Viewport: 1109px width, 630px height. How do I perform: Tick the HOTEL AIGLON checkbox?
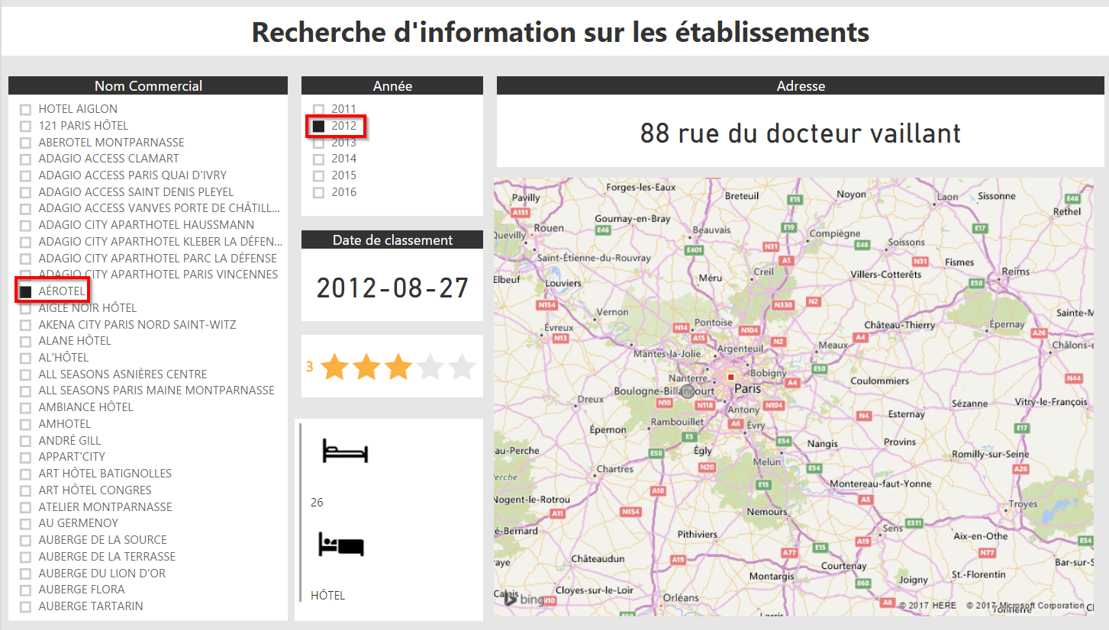point(26,110)
